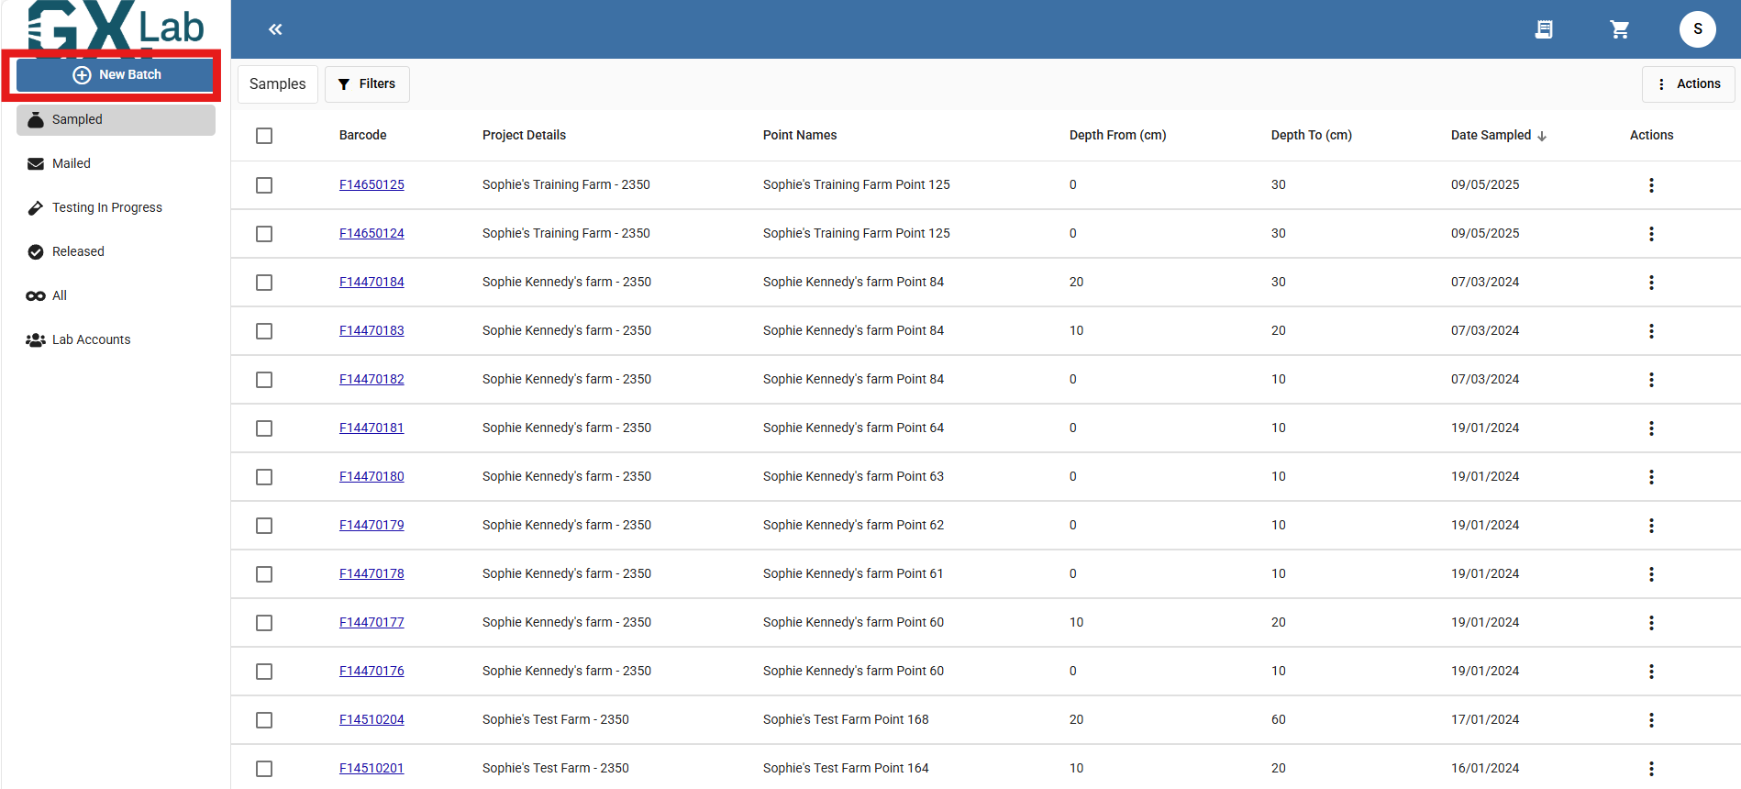The height and width of the screenshot is (789, 1741).
Task: Collapse the sidebar with double chevron icon
Action: click(275, 29)
